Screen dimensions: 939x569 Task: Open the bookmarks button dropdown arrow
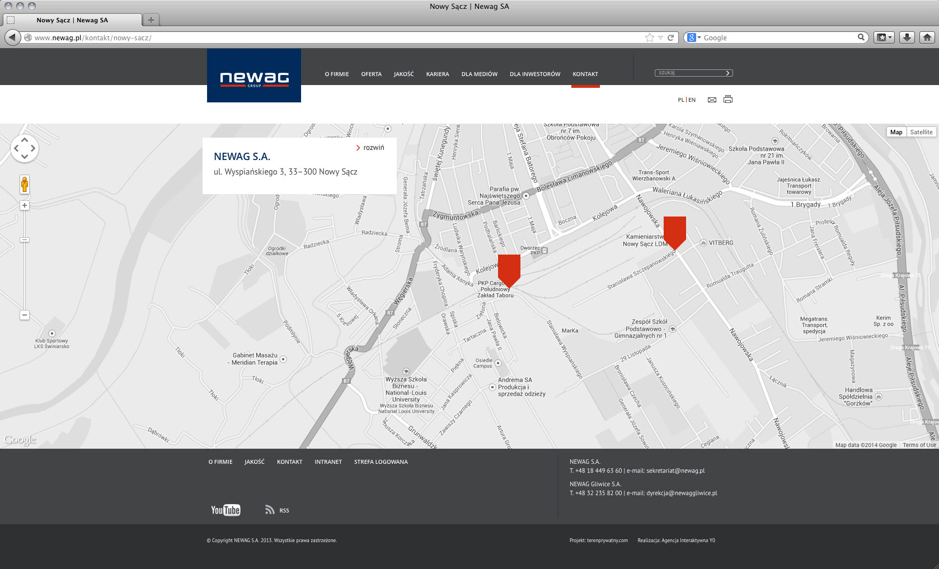(890, 37)
